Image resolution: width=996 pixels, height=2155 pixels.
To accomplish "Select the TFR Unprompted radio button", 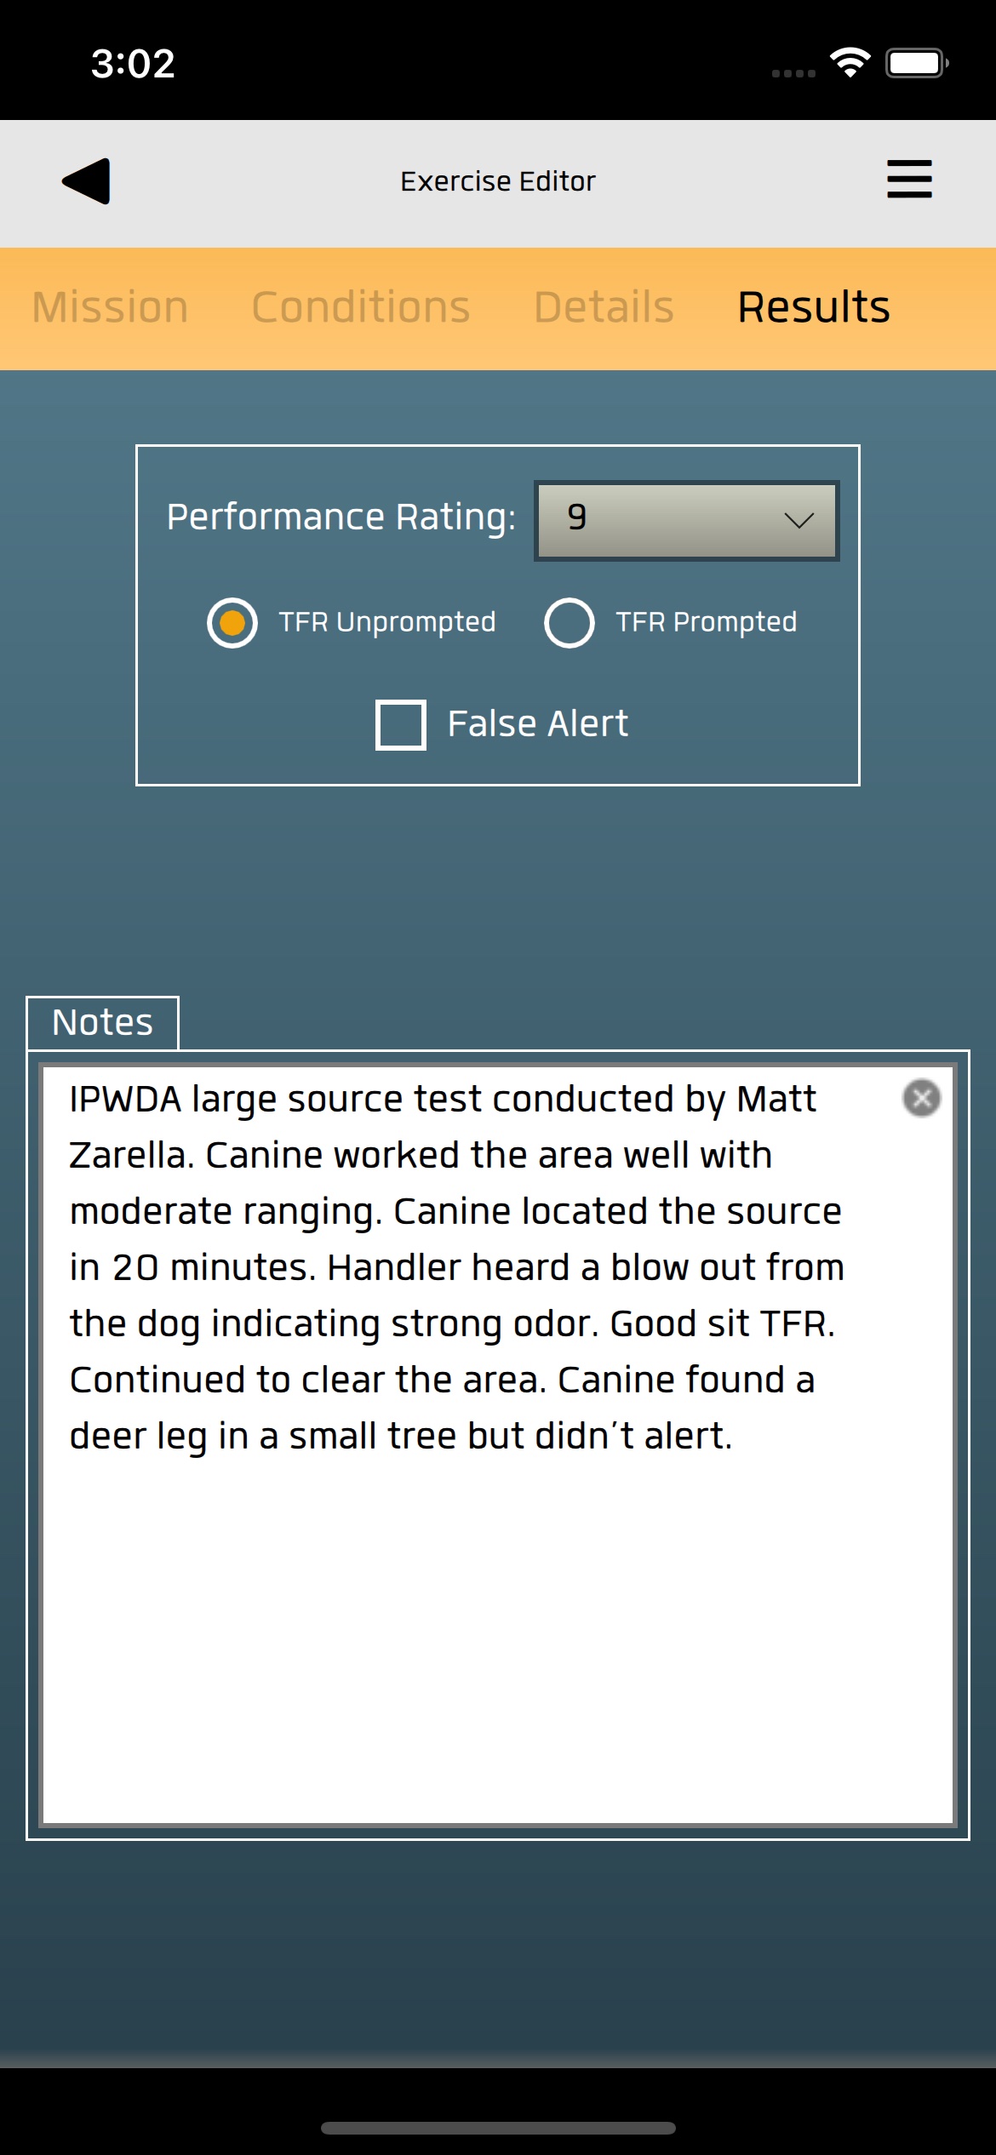I will point(232,623).
